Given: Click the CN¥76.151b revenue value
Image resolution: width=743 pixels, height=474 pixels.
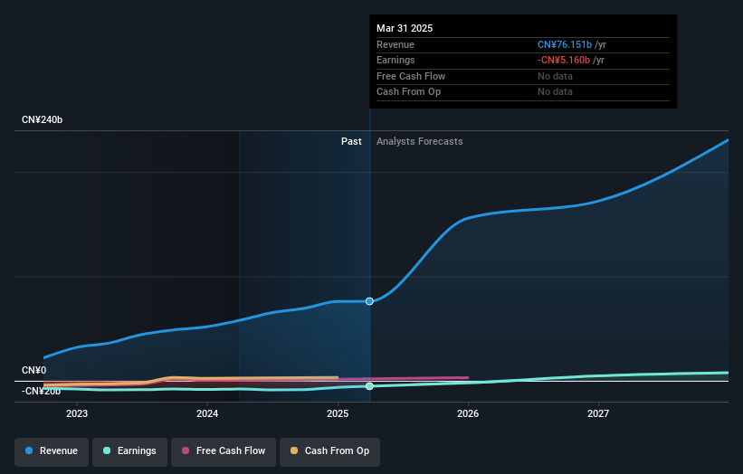Looking at the screenshot, I should [565, 44].
